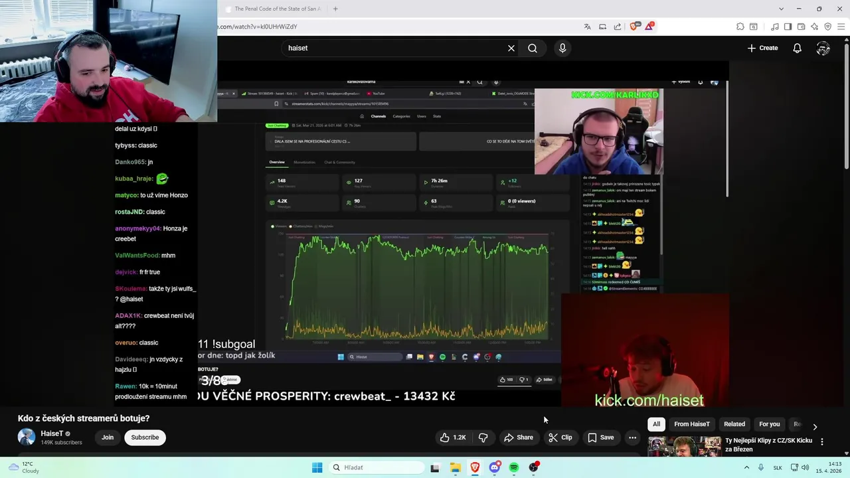Open Spotify from the taskbar
The width and height of the screenshot is (850, 478).
coord(514,467)
